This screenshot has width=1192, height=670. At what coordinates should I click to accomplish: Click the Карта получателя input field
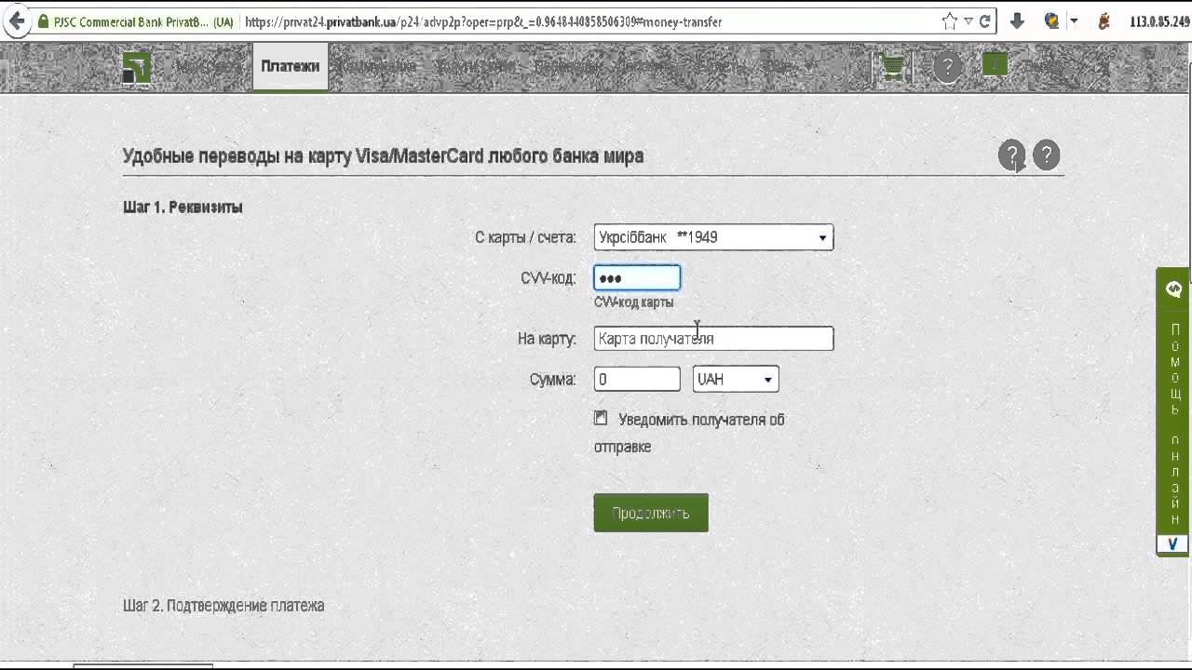click(713, 339)
